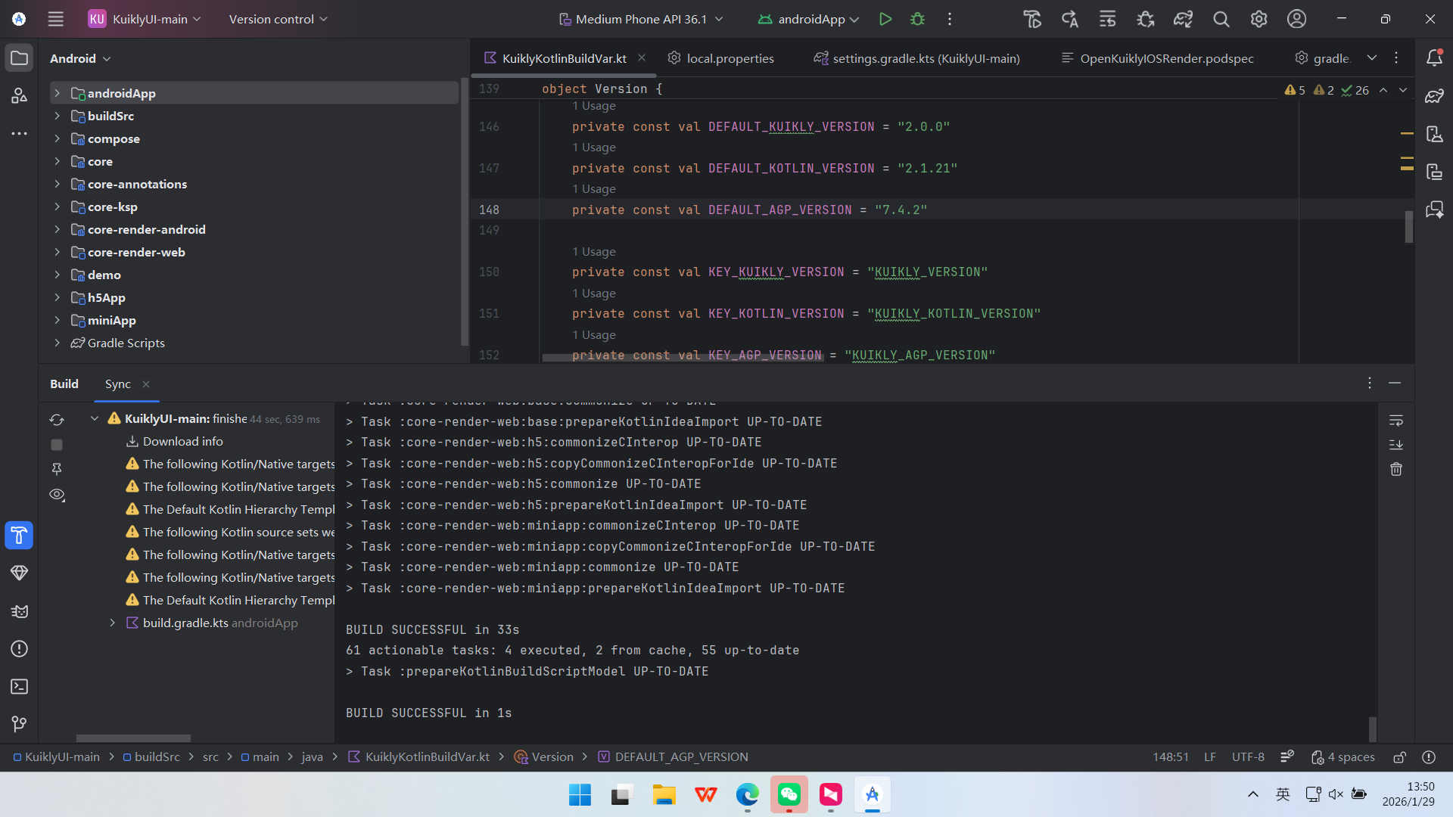Switch to the local.properties tab
The image size is (1453, 817).
(730, 58)
